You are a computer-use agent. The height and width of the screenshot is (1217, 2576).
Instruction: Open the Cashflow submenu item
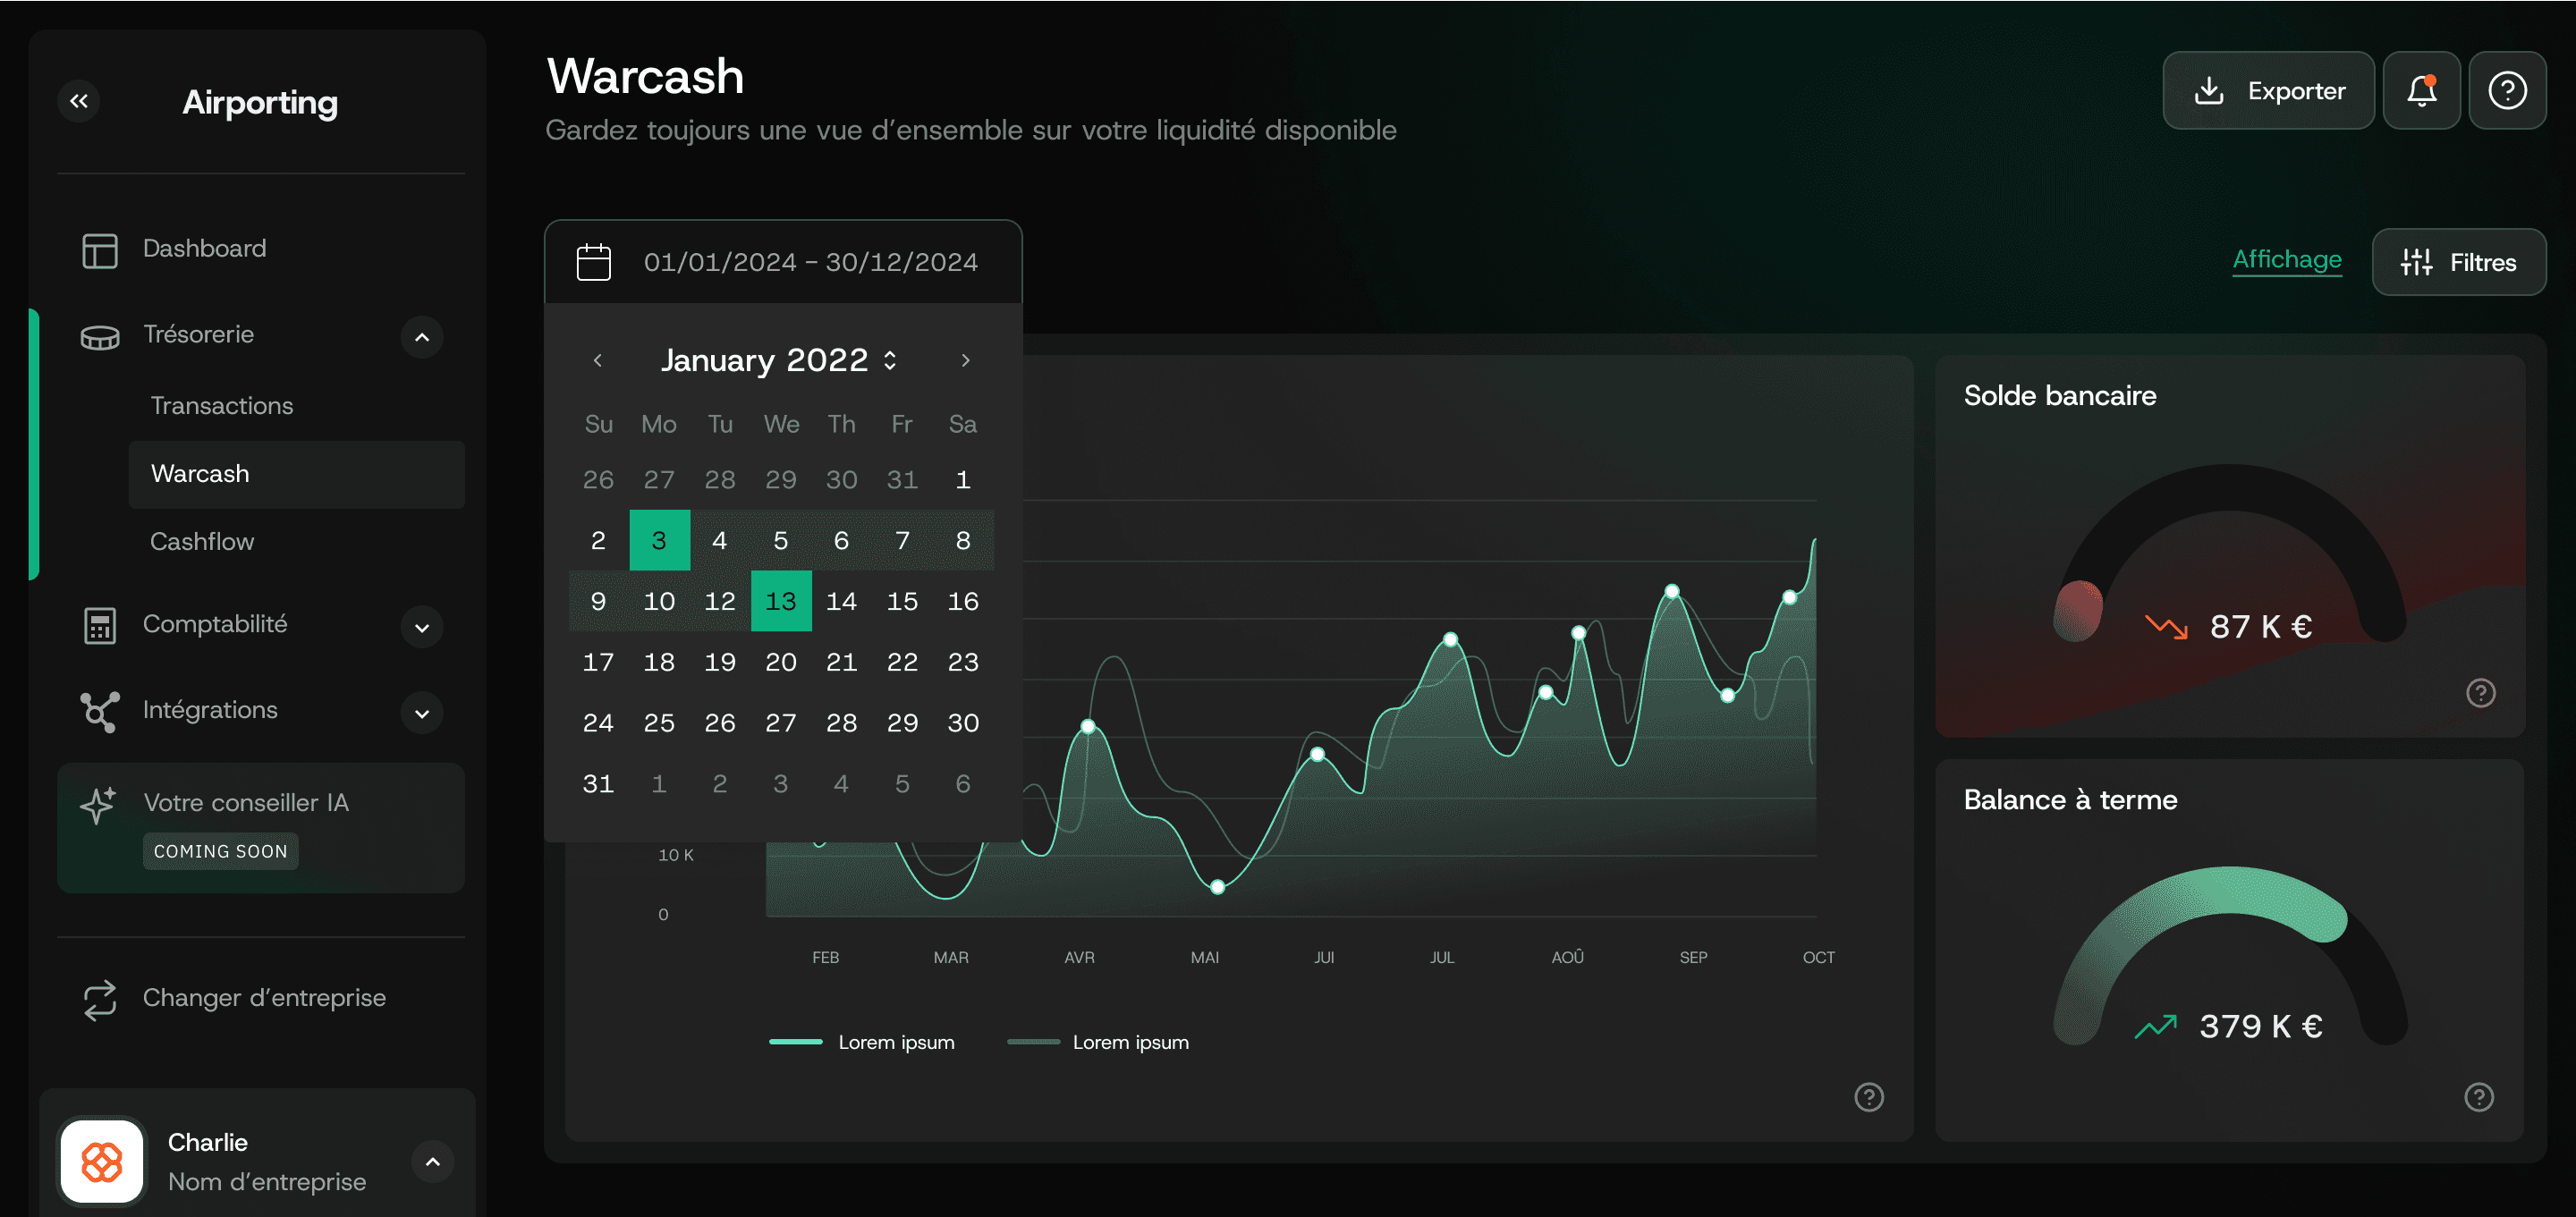pyautogui.click(x=202, y=542)
